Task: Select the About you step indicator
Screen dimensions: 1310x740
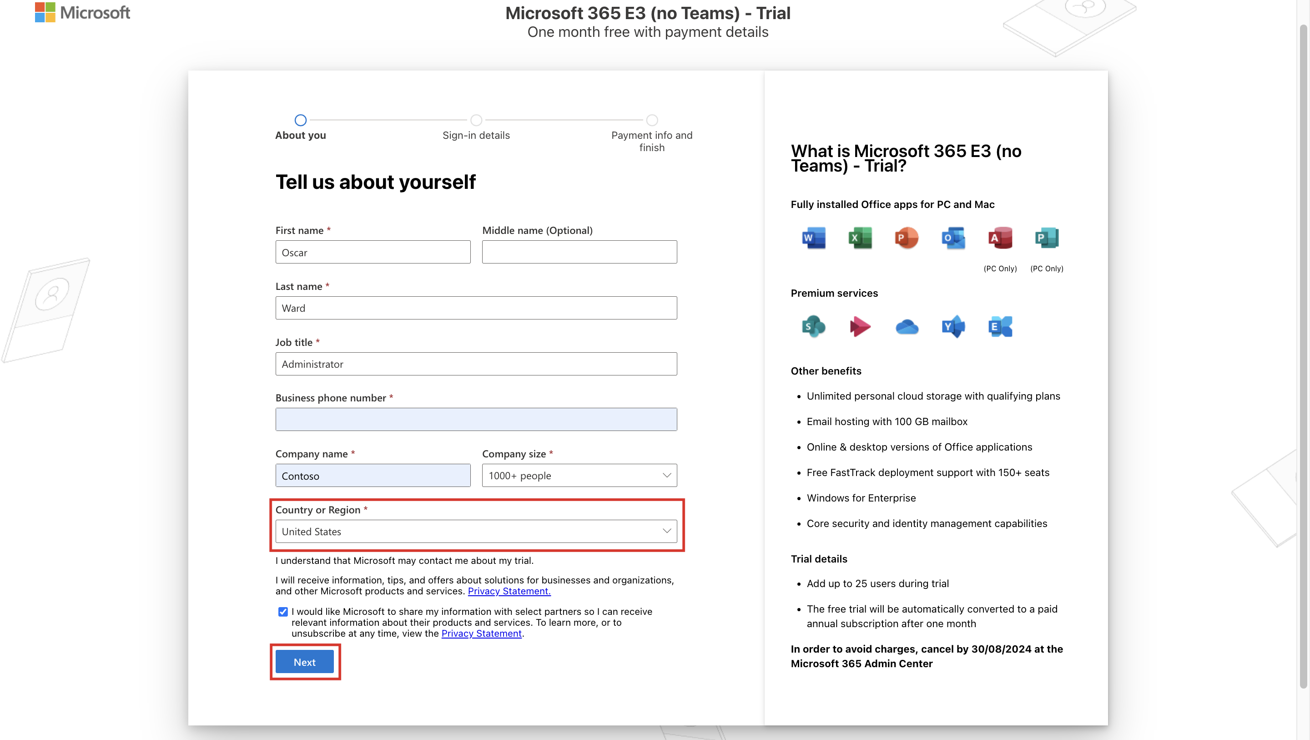Action: 301,120
